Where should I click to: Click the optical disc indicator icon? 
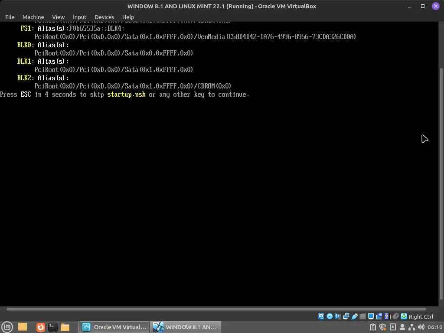(330, 316)
